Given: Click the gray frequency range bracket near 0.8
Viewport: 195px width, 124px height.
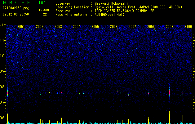Looking at the screenshot, I should (6, 91).
